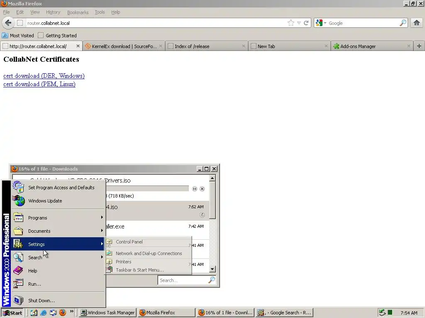Viewport: 425px width, 318px height.
Task: Click Show Desktop in Quick Launch
Action: tap(34, 313)
